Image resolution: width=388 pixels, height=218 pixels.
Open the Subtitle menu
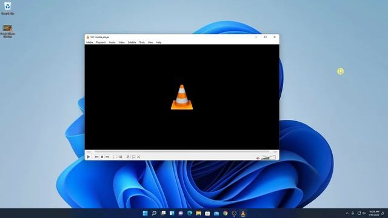pos(132,42)
